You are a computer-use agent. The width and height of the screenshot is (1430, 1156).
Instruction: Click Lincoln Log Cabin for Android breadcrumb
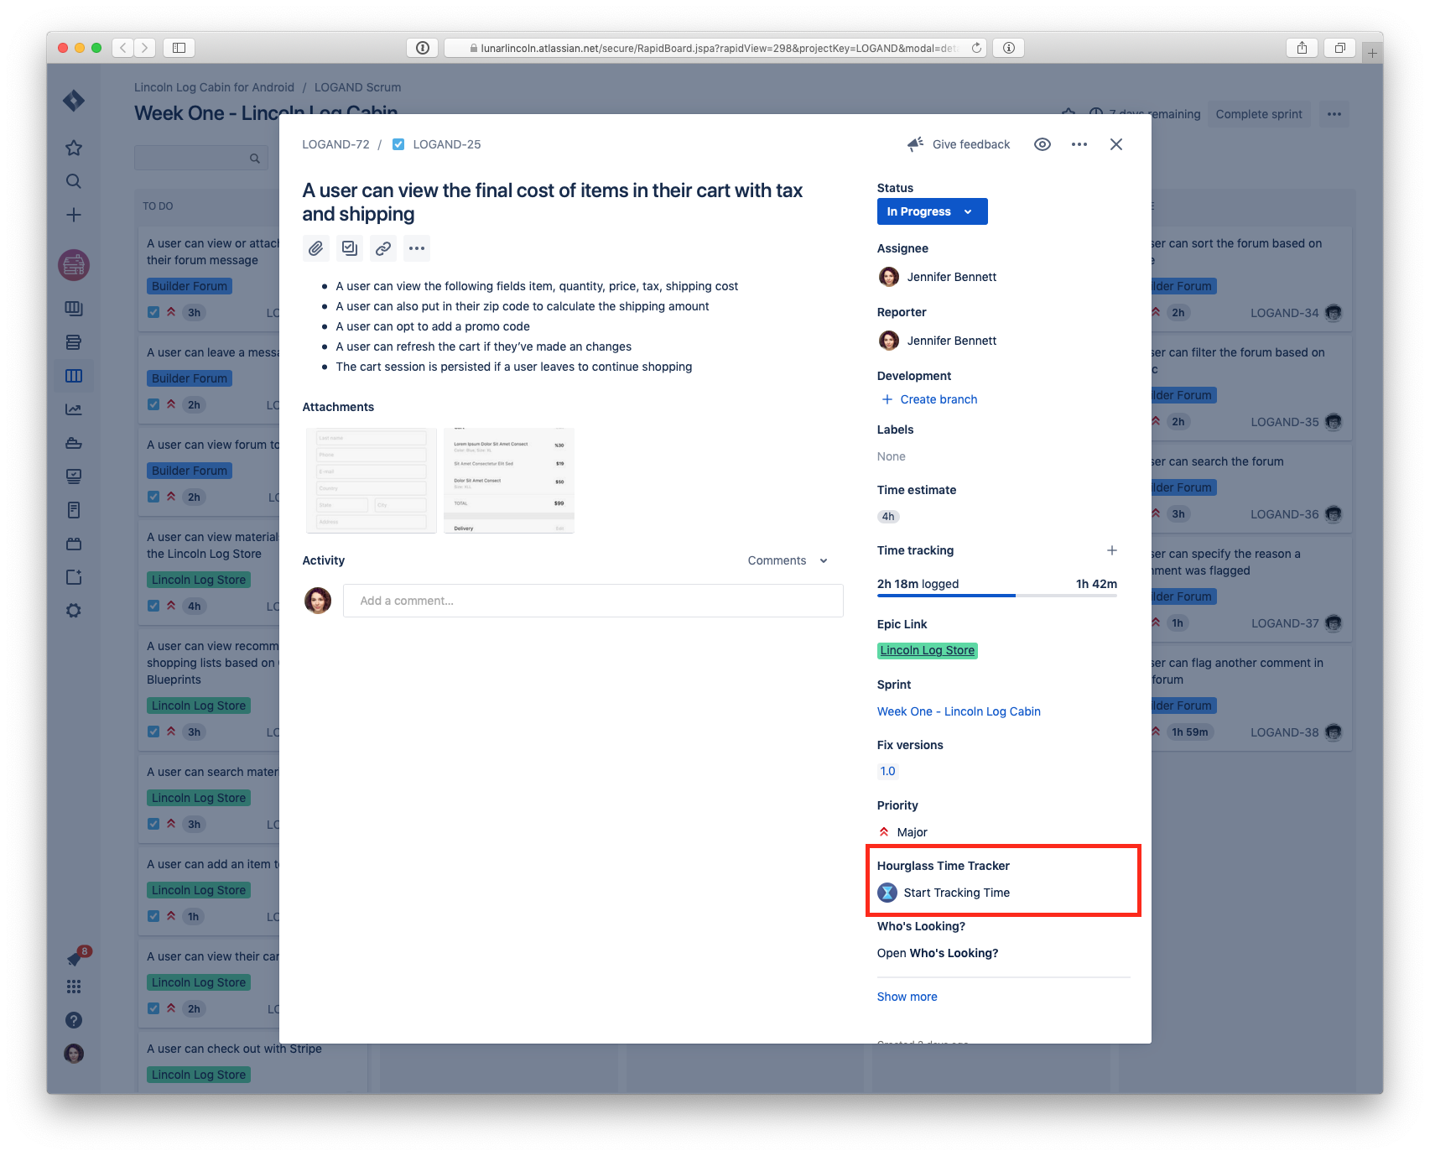pos(214,87)
